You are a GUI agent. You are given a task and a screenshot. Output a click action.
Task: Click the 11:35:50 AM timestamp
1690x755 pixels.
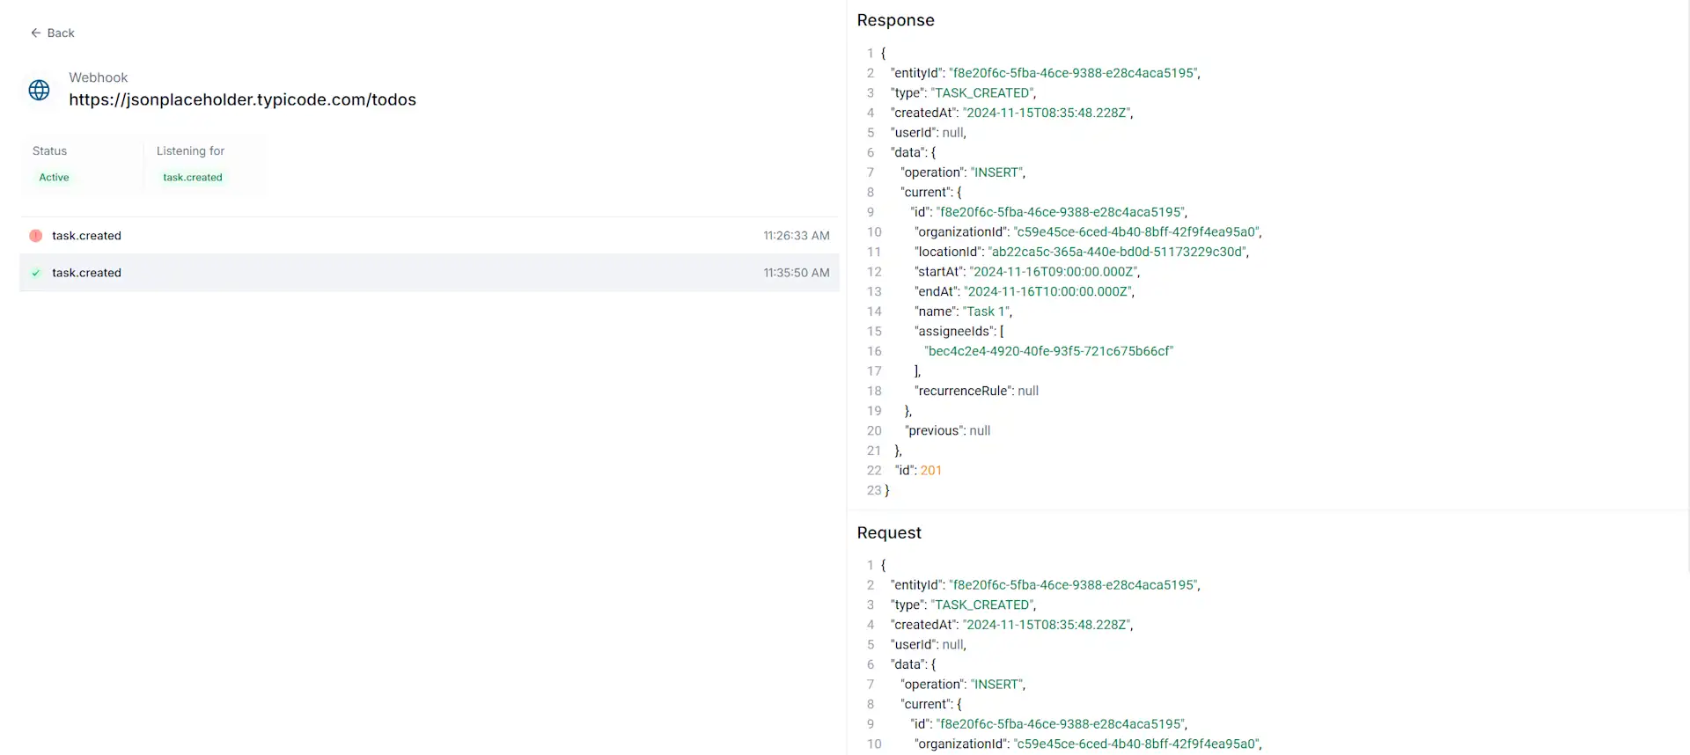point(797,273)
